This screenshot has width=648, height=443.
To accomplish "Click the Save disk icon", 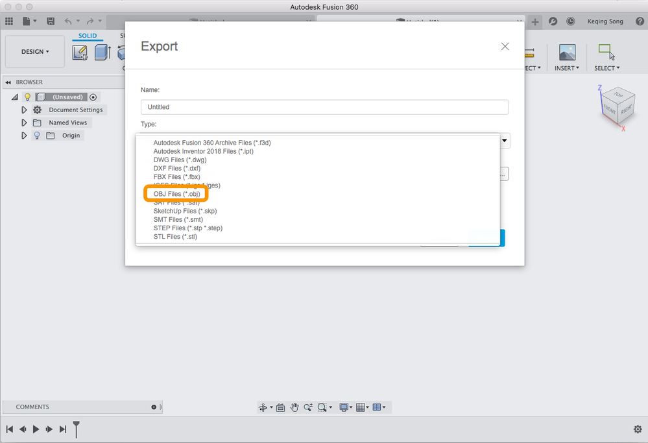I will coord(51,21).
